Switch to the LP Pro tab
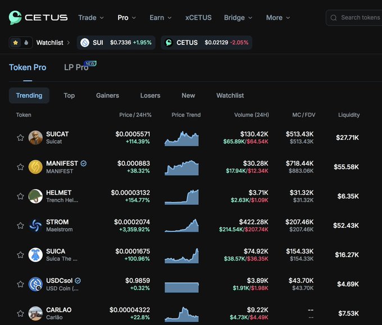This screenshot has height=325, width=382. (76, 67)
